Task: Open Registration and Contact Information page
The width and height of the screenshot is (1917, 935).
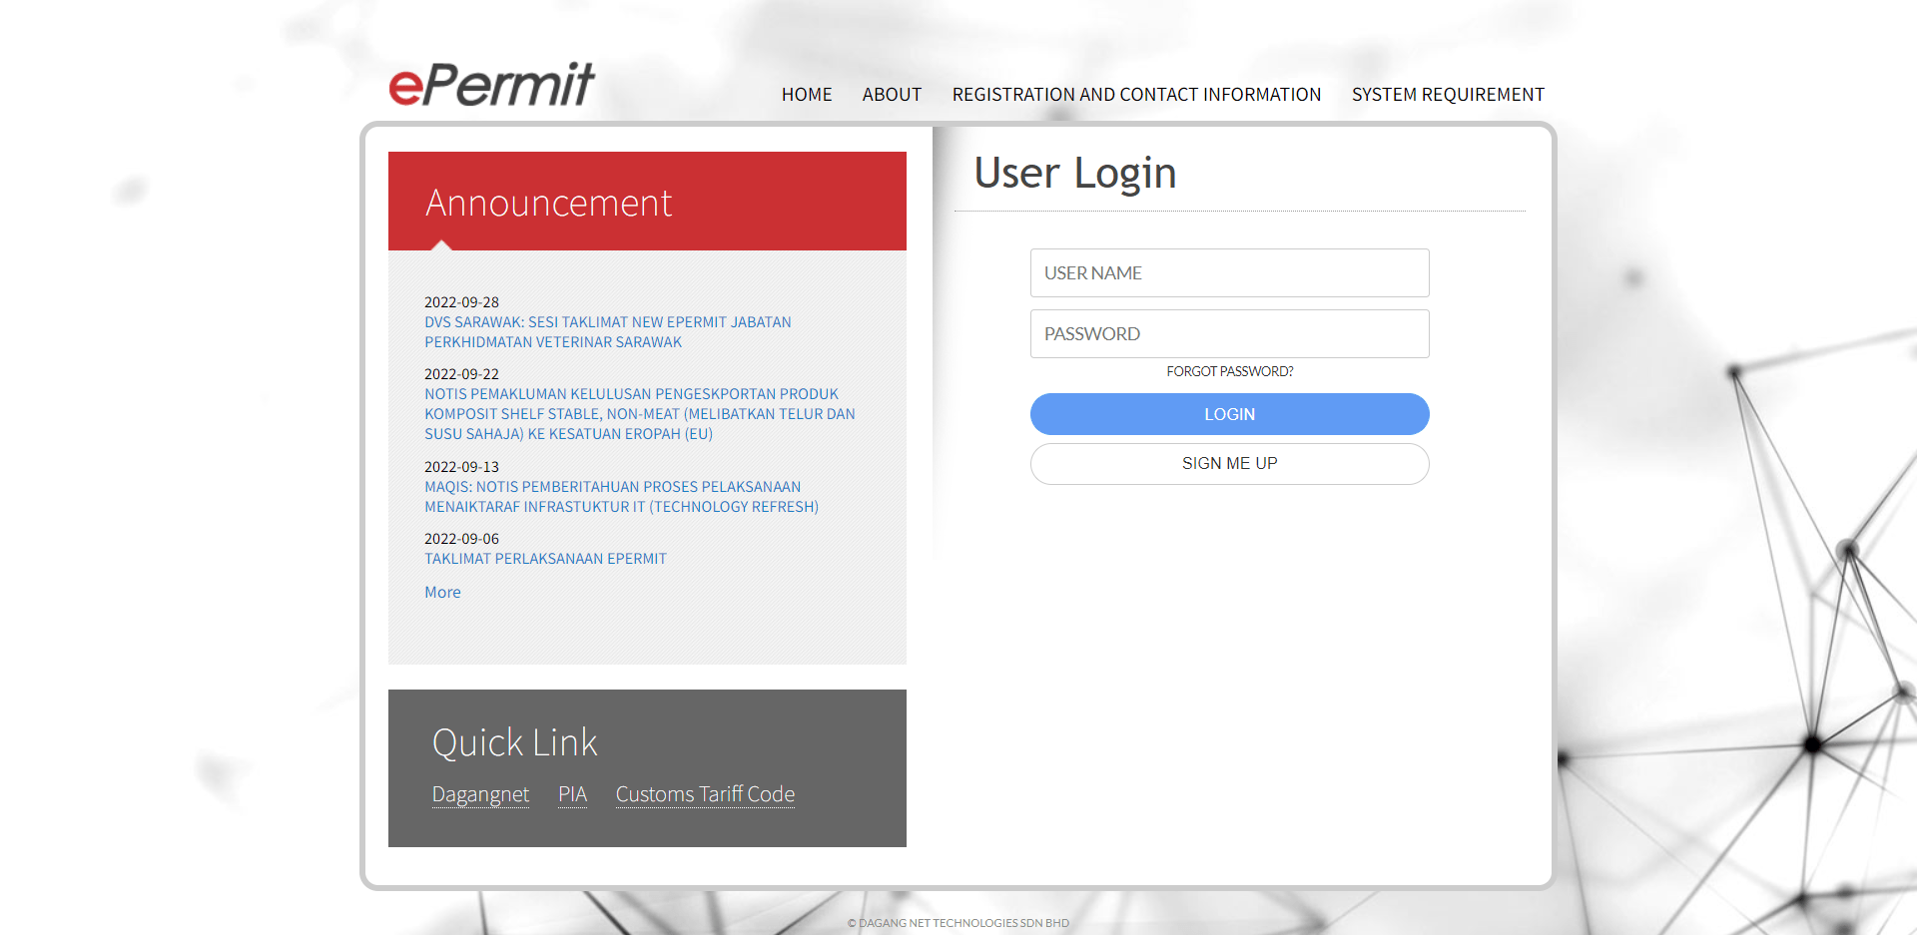Action: 1136,95
